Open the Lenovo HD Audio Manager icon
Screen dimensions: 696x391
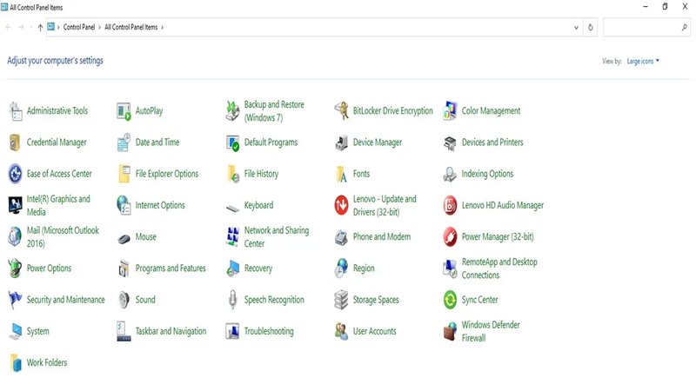[450, 205]
